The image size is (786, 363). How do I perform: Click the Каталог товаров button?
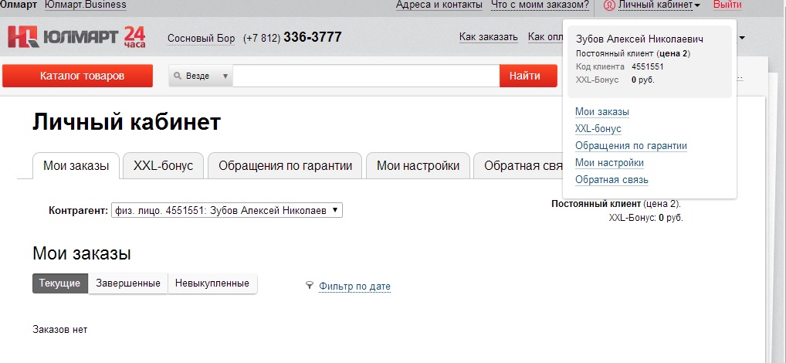click(78, 76)
